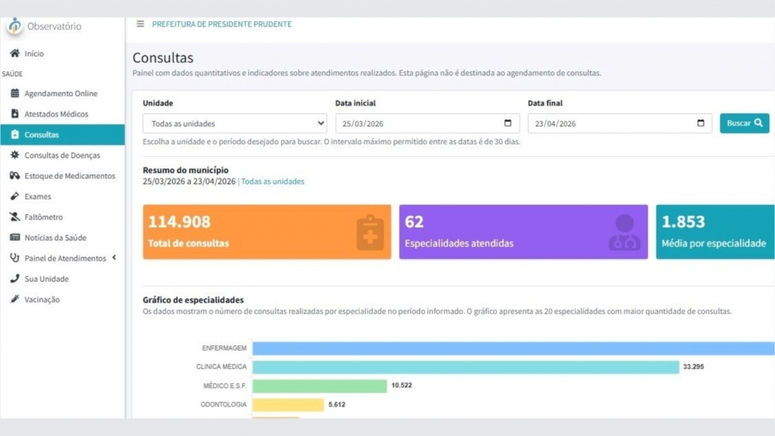Click the Estoque de Medicamentos pills icon
Viewport: 775px width, 436px height.
tap(15, 175)
